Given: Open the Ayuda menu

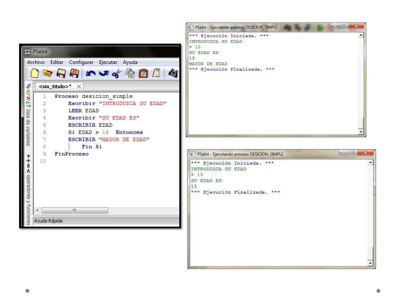Looking at the screenshot, I should pyautogui.click(x=130, y=62).
